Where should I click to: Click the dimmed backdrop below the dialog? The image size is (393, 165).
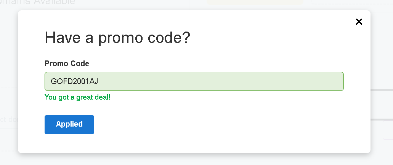pos(191,160)
